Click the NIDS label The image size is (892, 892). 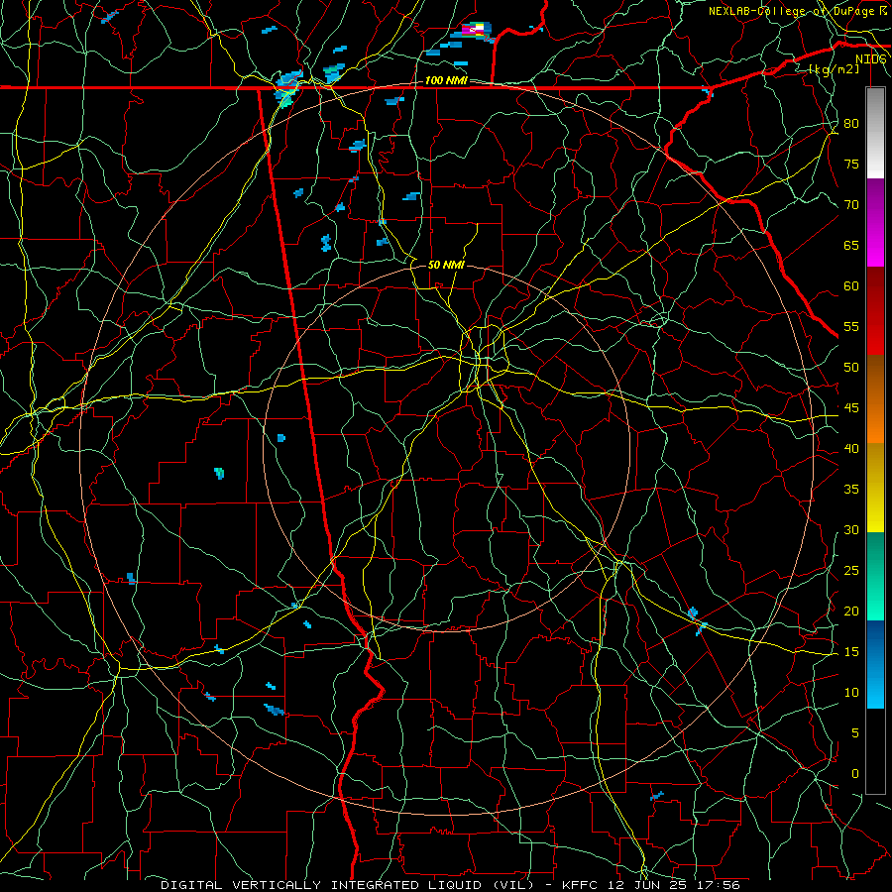coord(870,59)
